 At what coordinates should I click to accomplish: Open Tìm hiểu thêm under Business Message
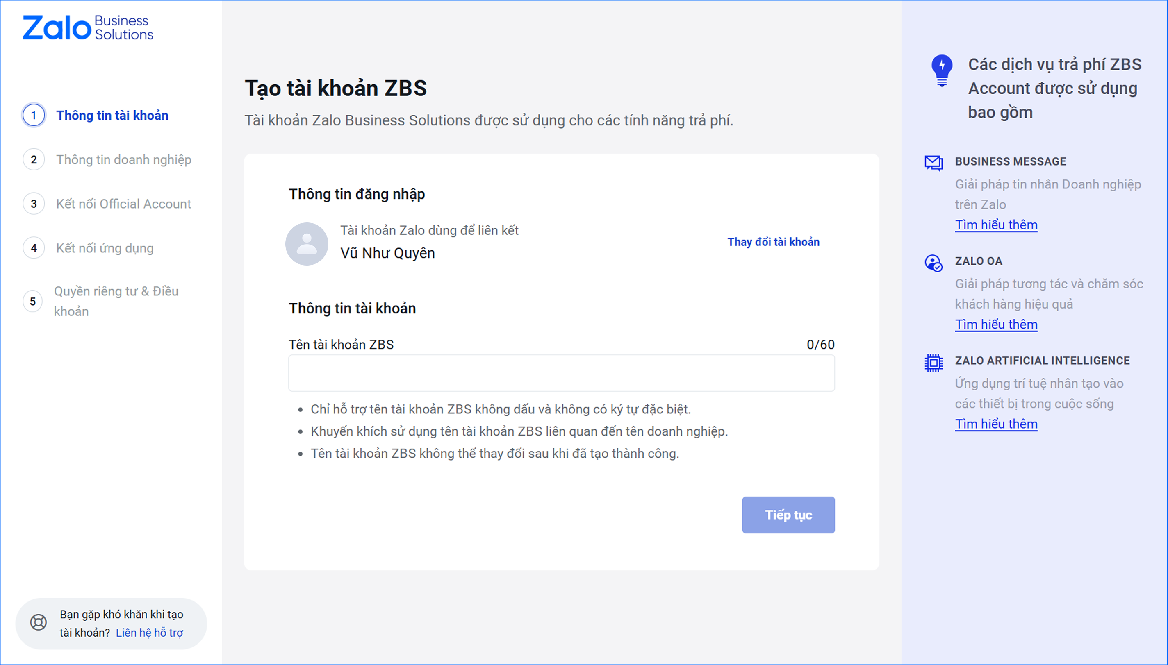pos(996,225)
